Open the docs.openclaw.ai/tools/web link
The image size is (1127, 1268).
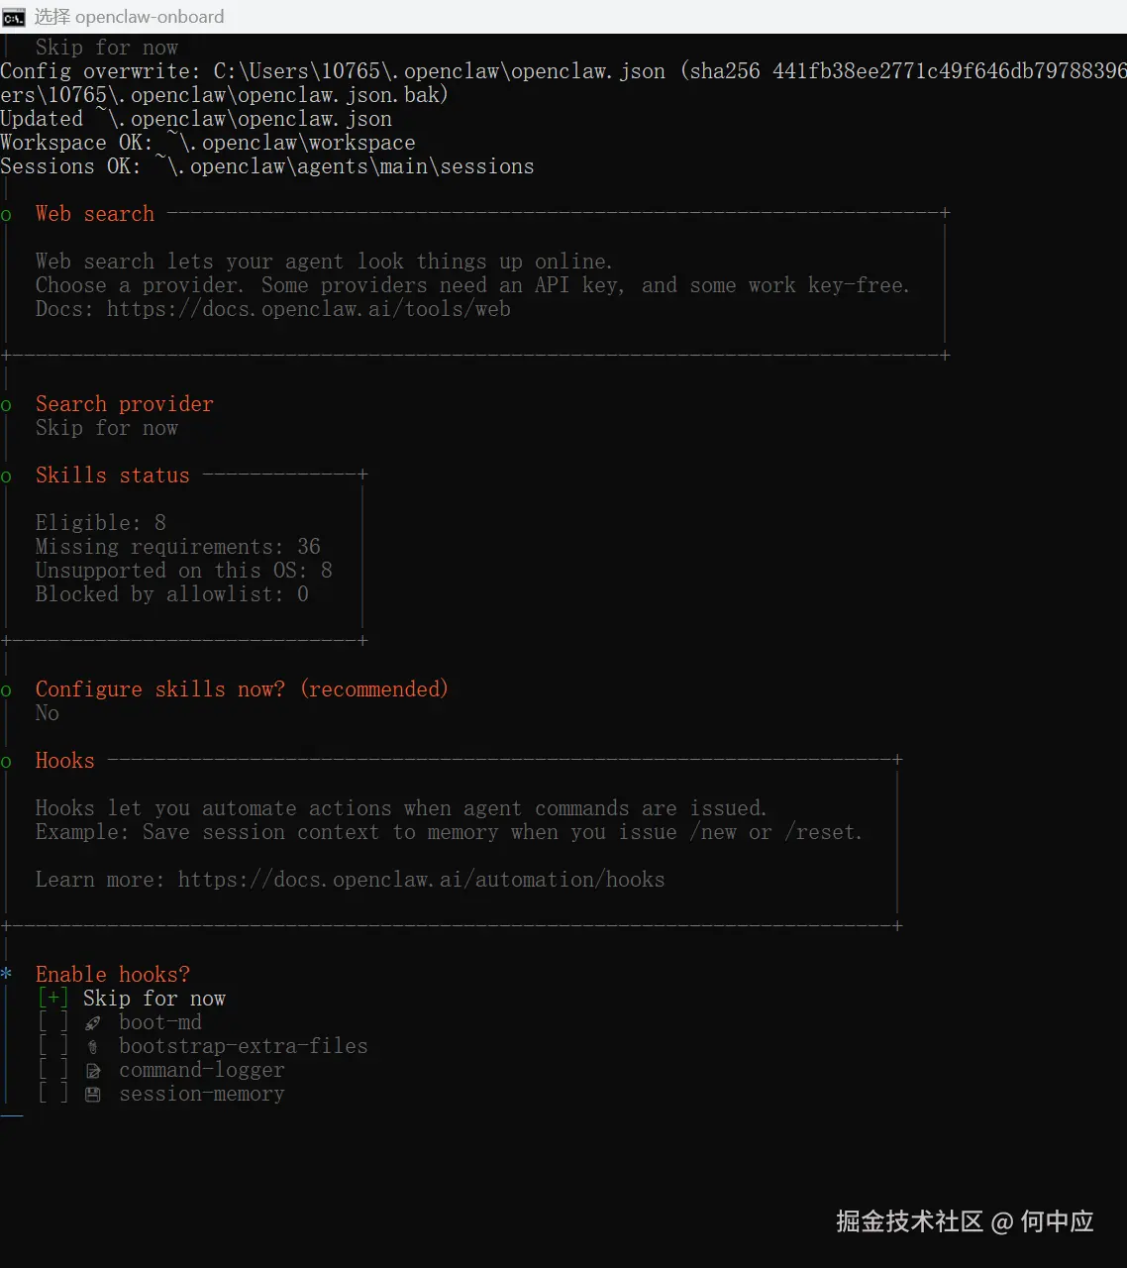click(x=309, y=309)
